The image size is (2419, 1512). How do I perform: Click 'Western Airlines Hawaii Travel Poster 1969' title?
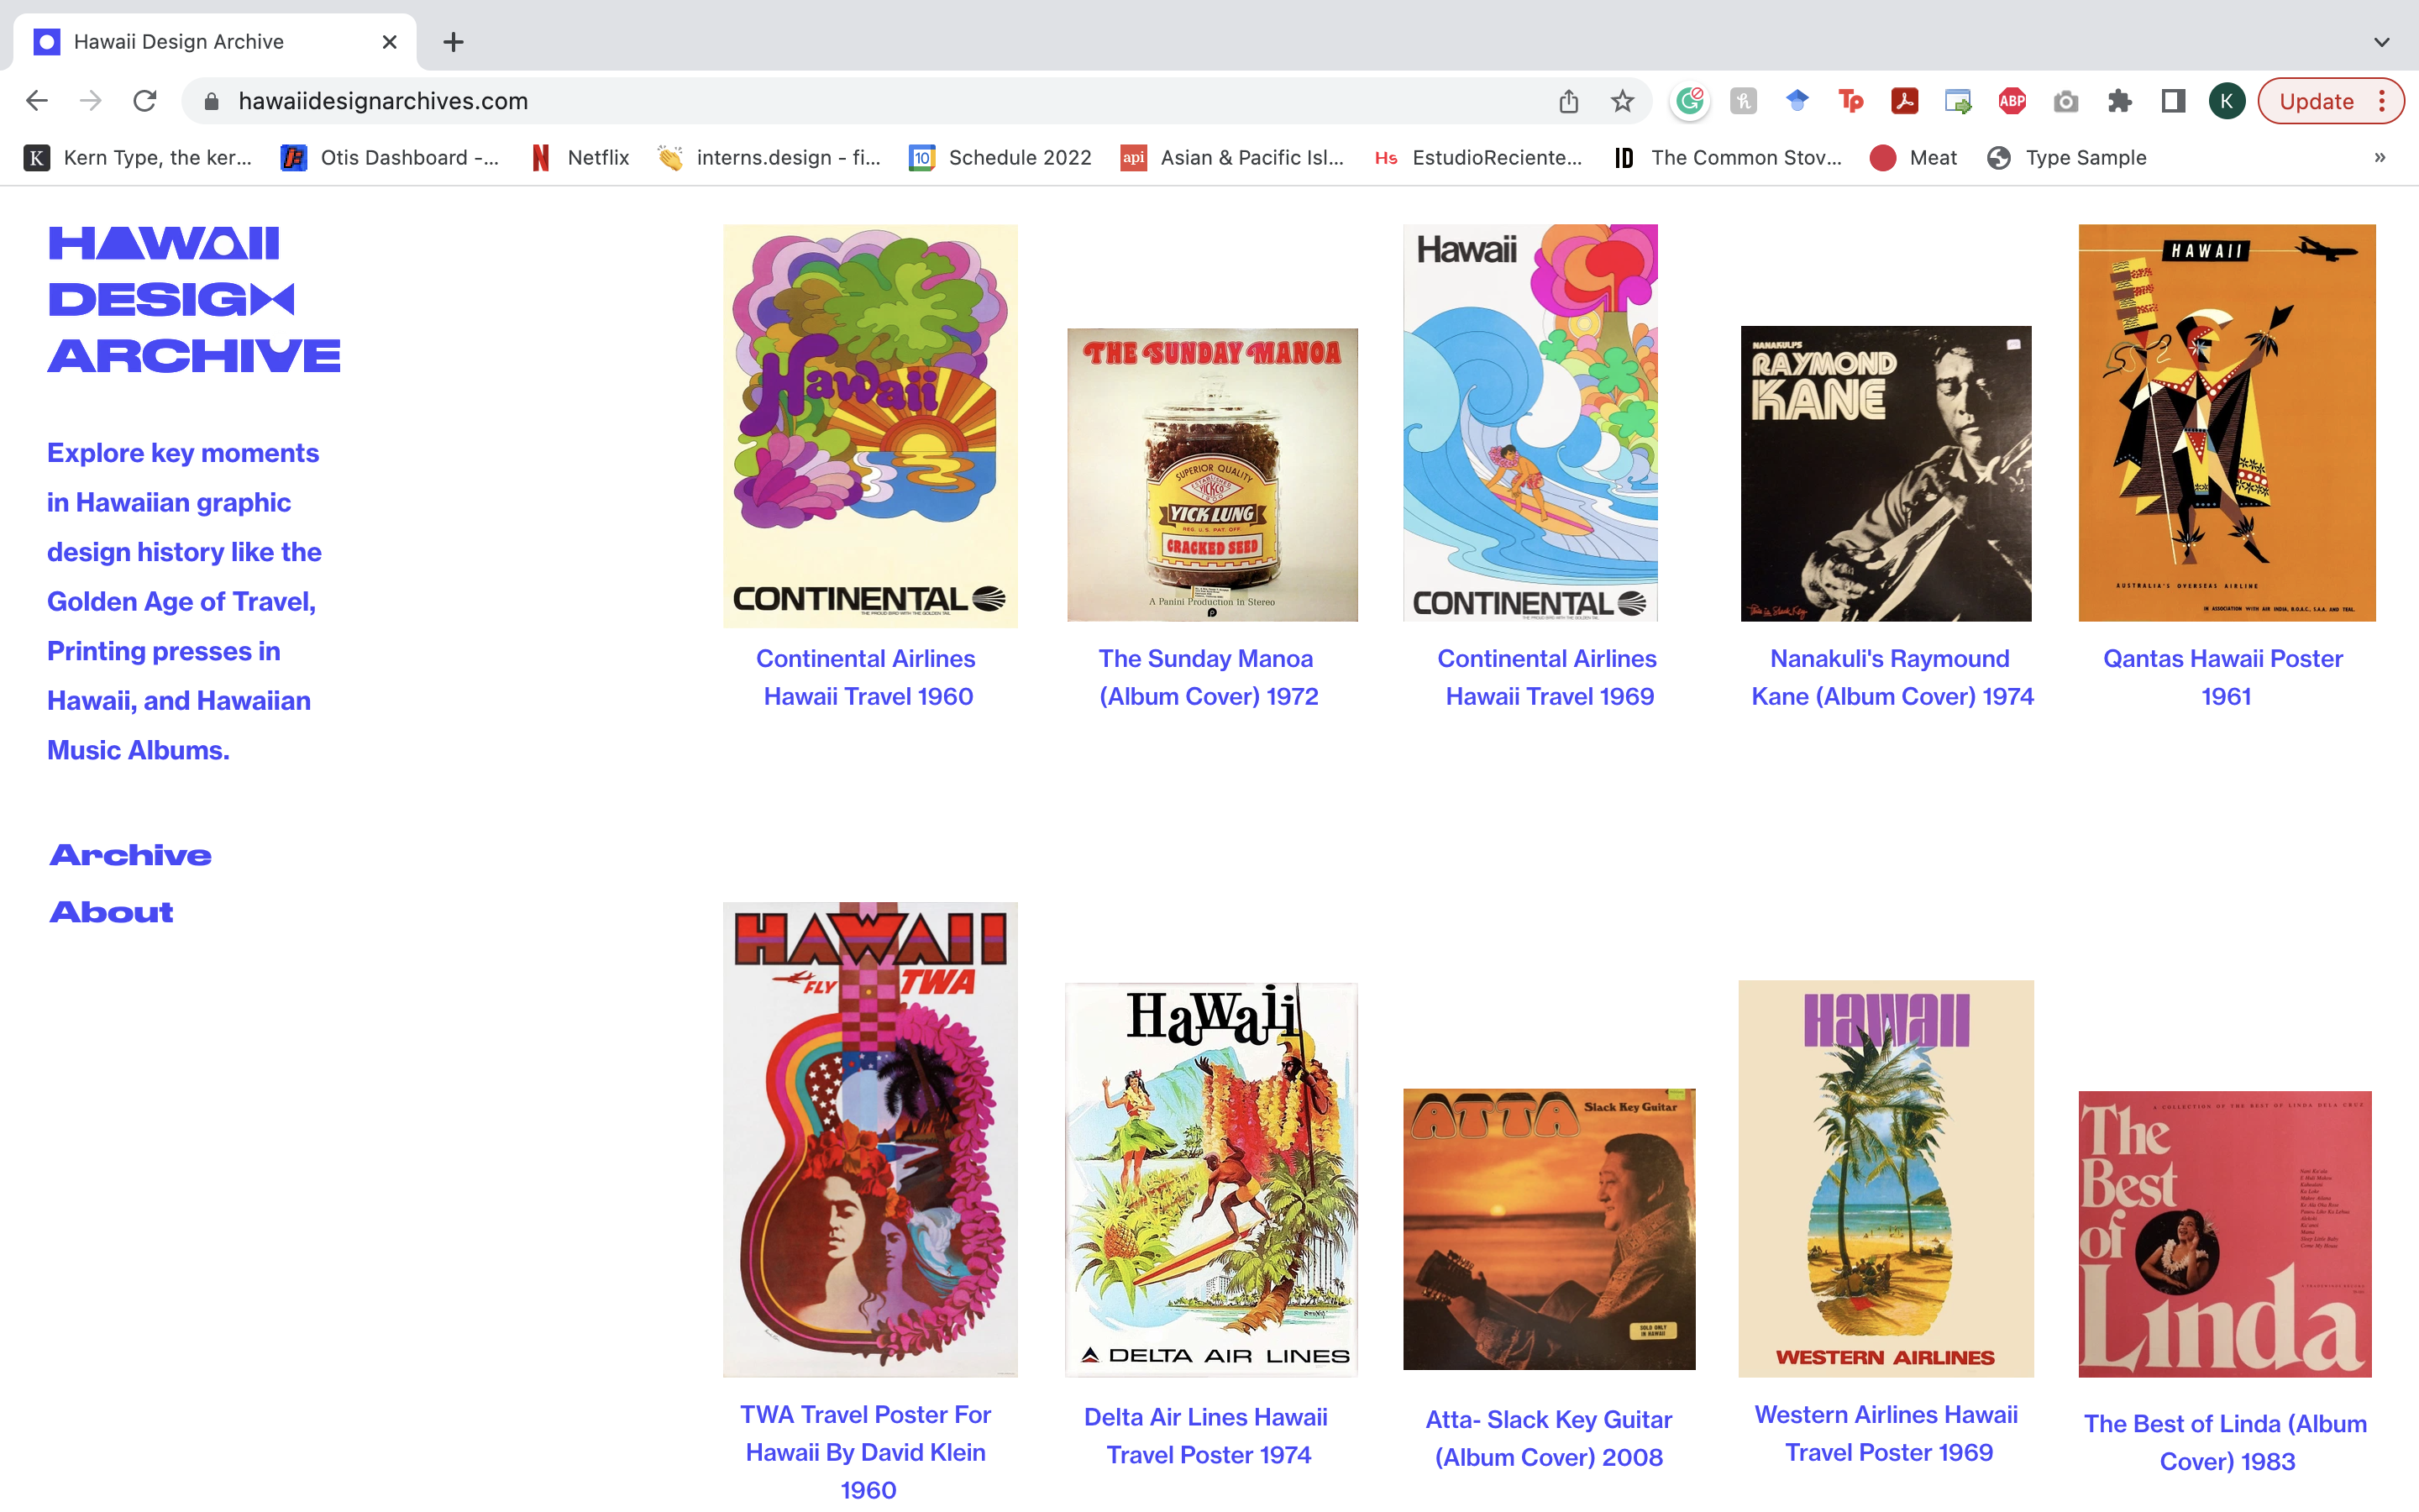1887,1433
